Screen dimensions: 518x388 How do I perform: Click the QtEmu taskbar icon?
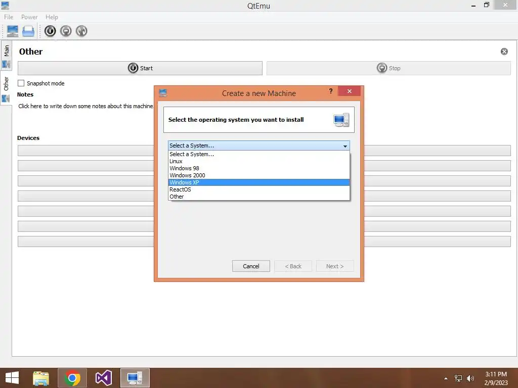coord(135,378)
